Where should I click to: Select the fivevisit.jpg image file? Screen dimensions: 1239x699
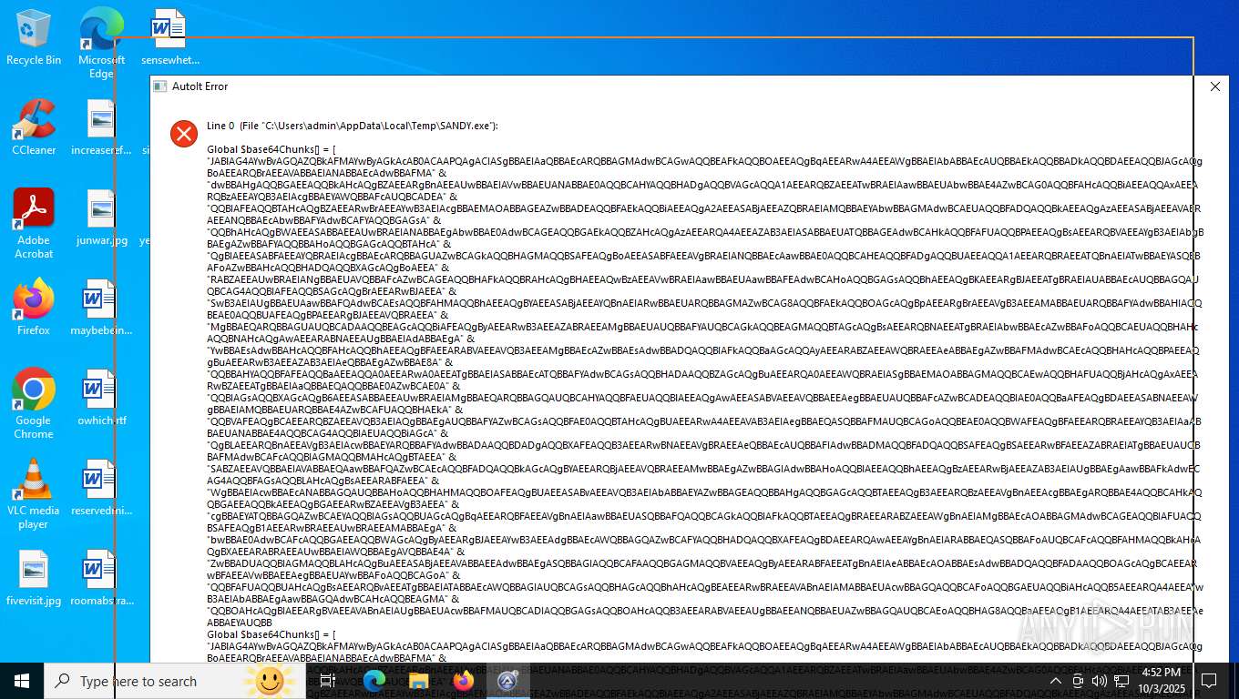coord(34,578)
